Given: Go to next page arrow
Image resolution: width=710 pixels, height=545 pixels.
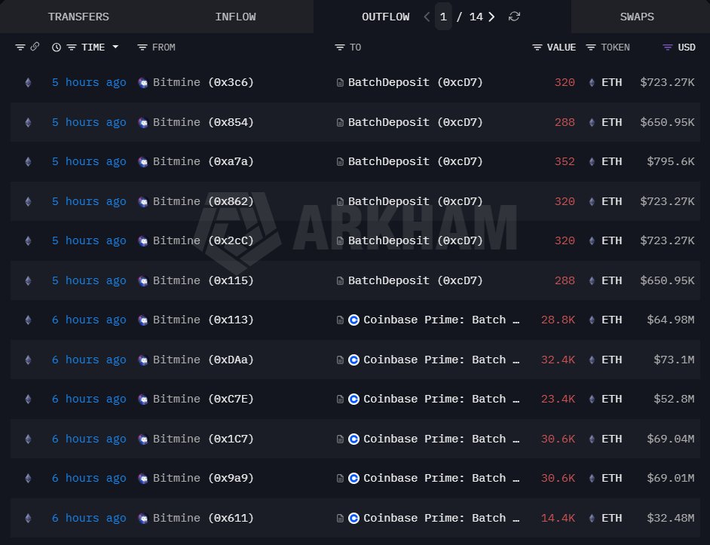Looking at the screenshot, I should coord(491,17).
